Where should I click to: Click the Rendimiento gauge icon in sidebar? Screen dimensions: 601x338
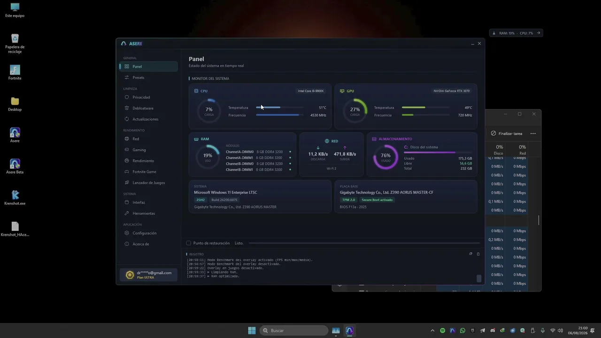click(x=127, y=161)
